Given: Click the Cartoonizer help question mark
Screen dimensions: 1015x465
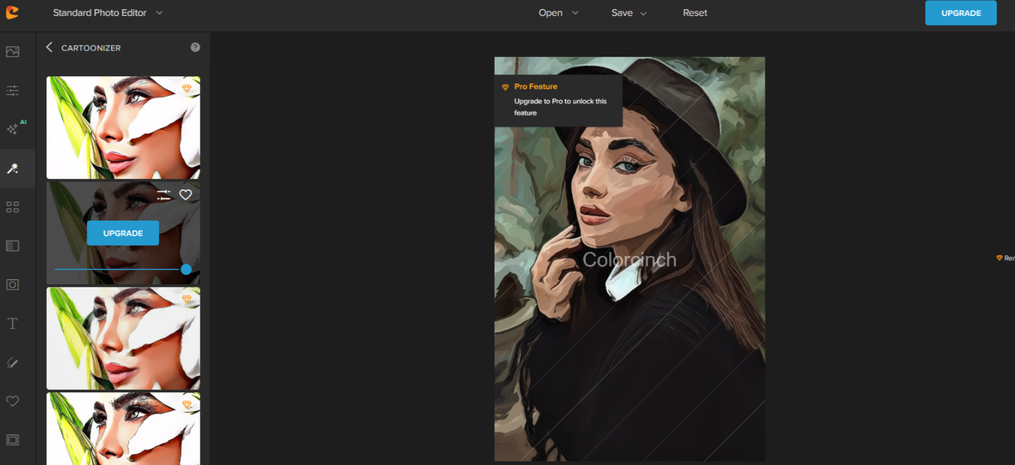Looking at the screenshot, I should [x=195, y=47].
